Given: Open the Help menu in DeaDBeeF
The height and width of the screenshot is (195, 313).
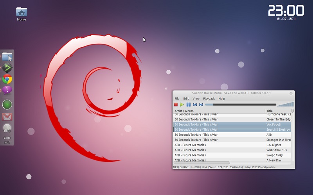Looking at the screenshot, I should (221, 99).
